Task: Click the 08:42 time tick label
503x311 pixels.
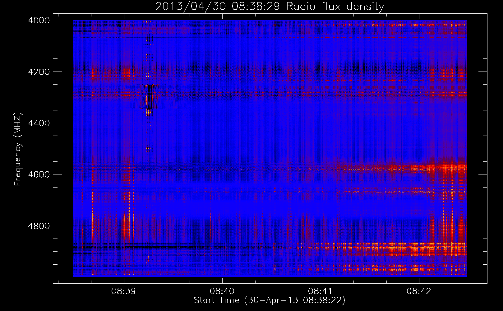Action: [419, 291]
